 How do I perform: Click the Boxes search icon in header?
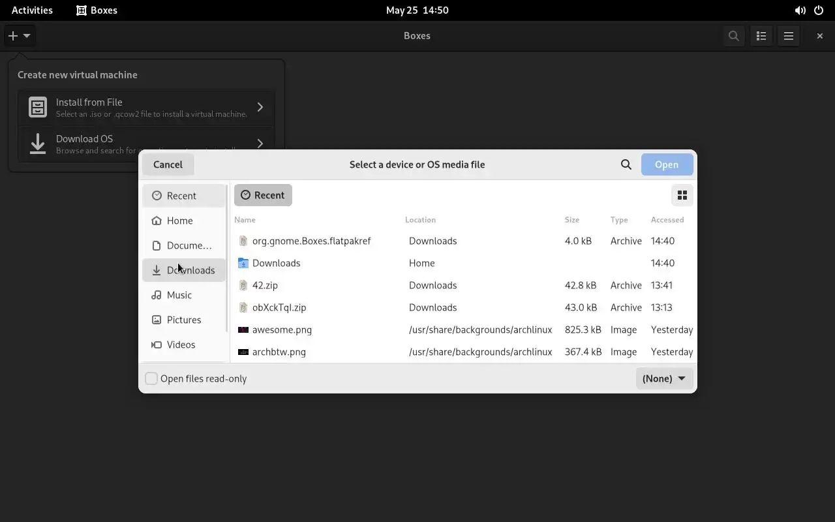pos(734,36)
